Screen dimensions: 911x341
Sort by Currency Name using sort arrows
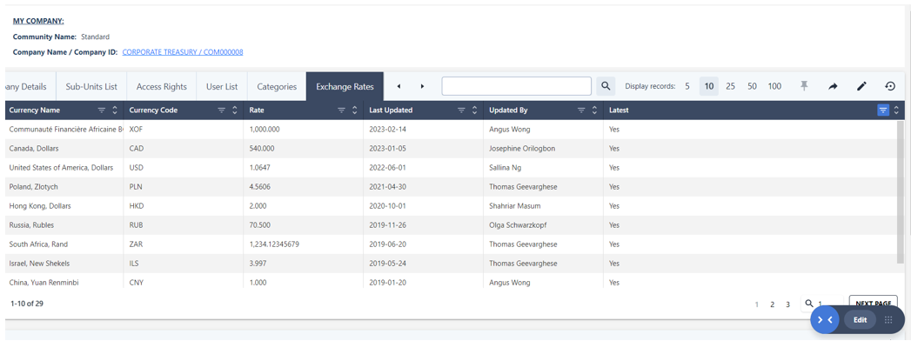(x=115, y=110)
